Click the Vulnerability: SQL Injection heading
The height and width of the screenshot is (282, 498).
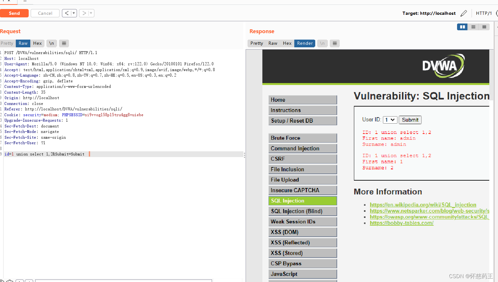pos(422,96)
